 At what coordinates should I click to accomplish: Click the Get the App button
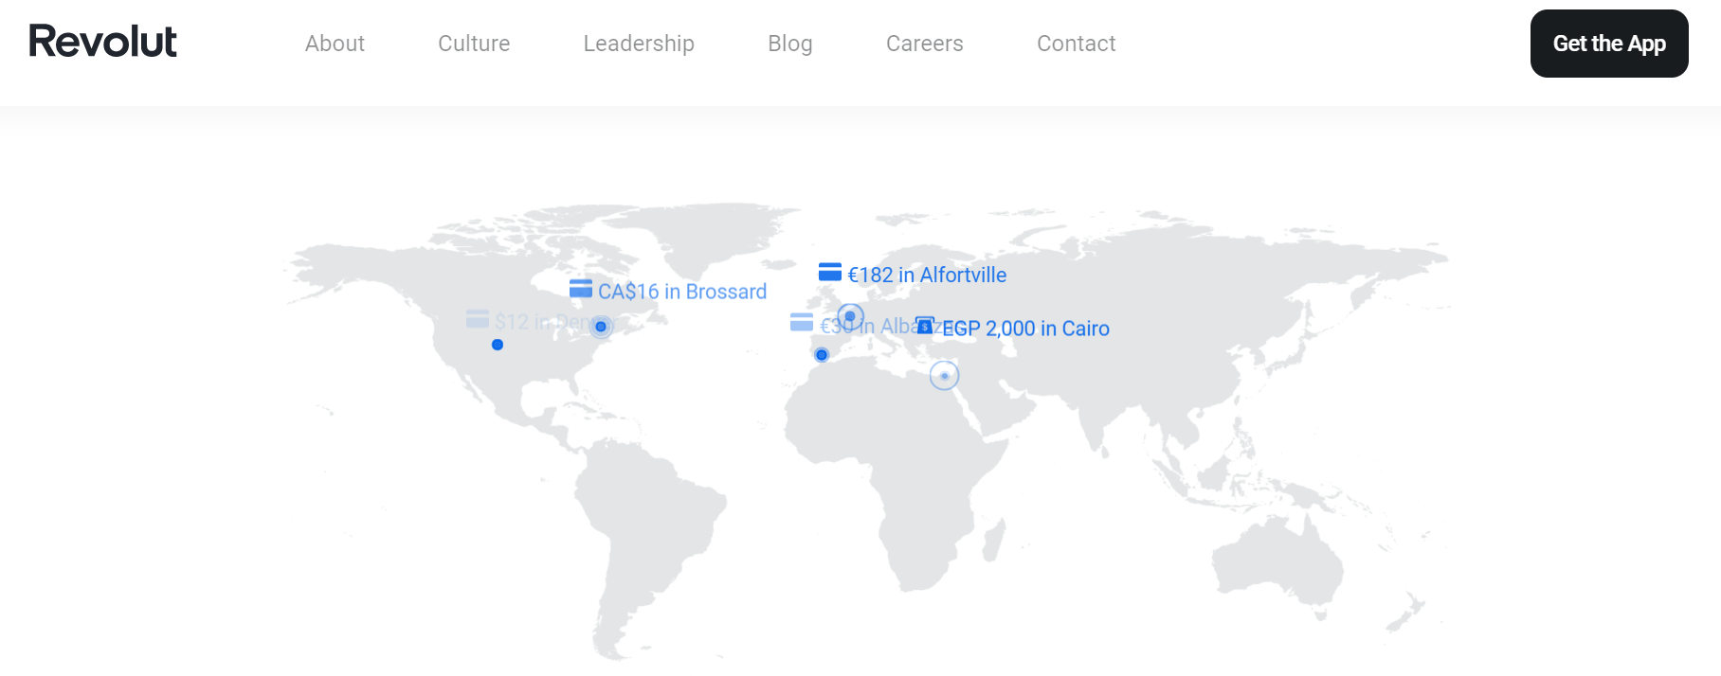(1608, 43)
